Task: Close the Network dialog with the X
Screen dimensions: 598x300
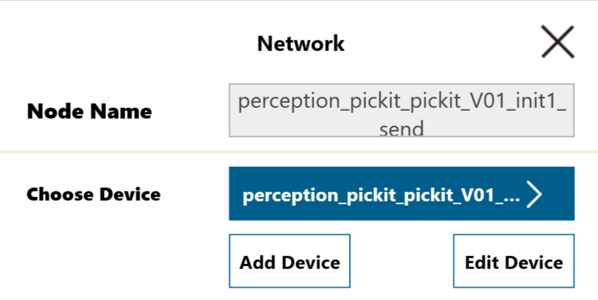Action: click(558, 42)
